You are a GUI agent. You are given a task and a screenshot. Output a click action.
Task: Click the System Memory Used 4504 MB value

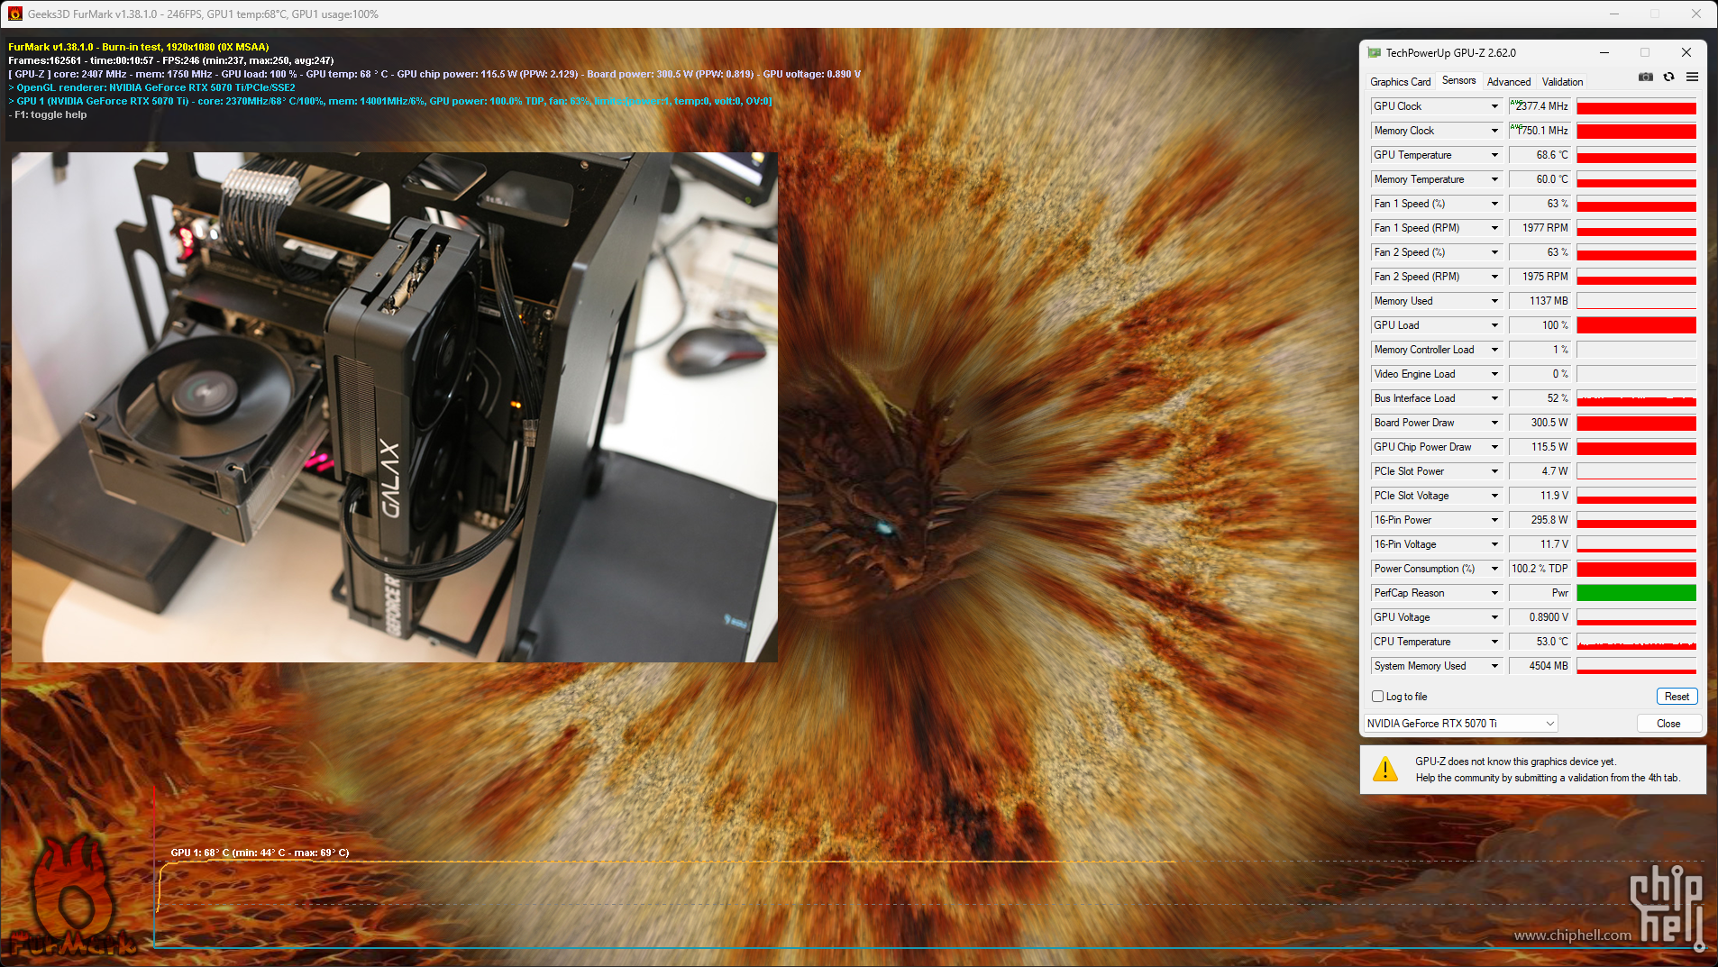[1540, 666]
